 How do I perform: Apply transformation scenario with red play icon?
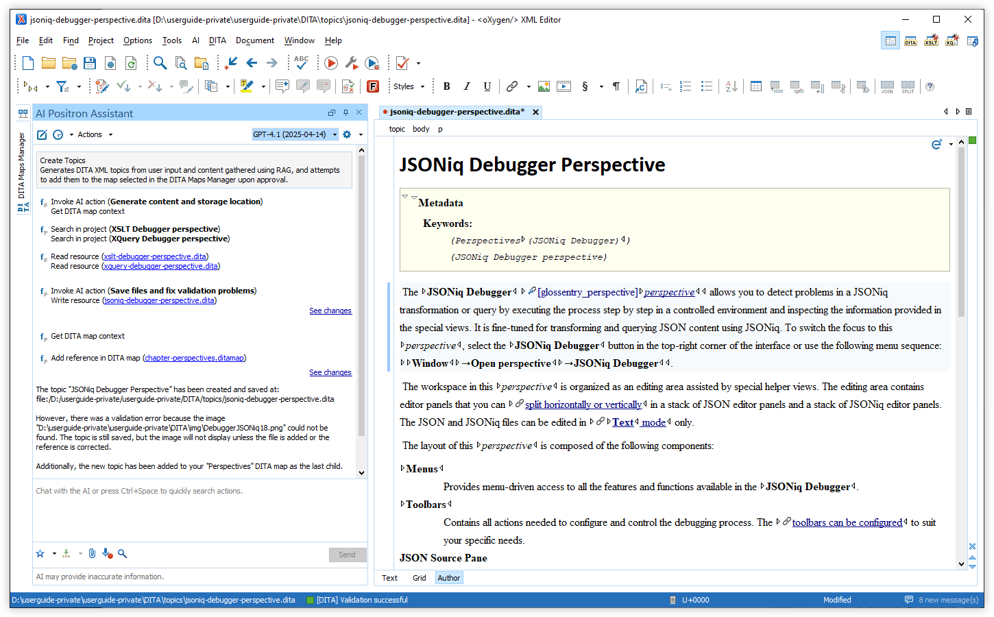point(330,63)
